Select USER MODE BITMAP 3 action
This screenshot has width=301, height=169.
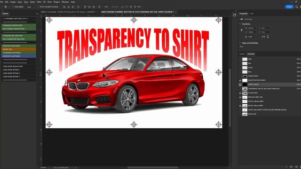[x=19, y=77]
